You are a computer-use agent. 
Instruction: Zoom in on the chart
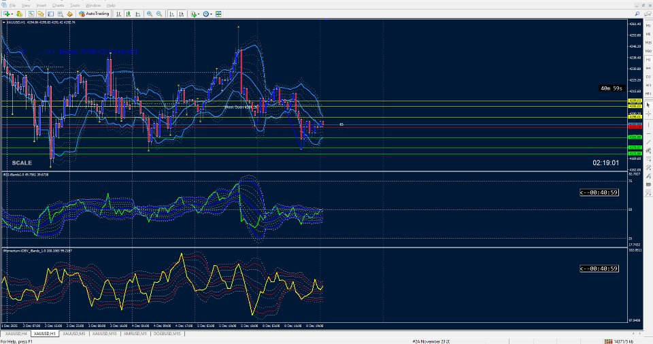(x=150, y=14)
